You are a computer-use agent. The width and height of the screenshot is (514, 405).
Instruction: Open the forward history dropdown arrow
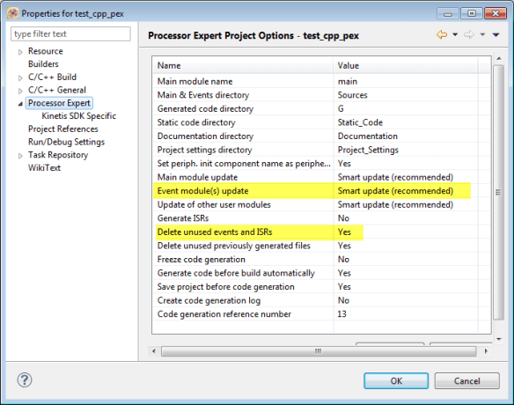click(482, 34)
